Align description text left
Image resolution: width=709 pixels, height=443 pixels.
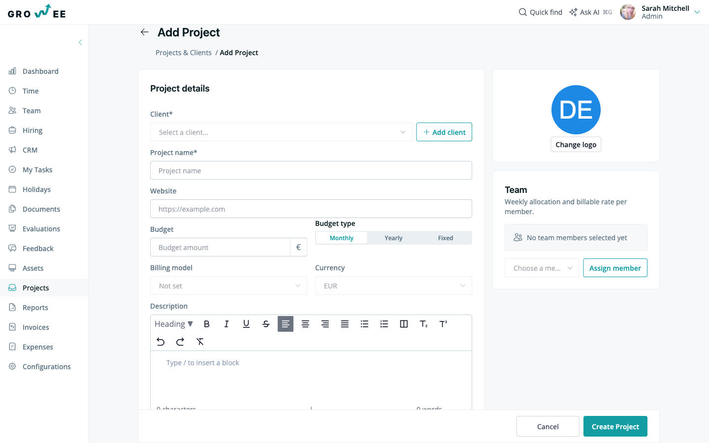coord(286,324)
